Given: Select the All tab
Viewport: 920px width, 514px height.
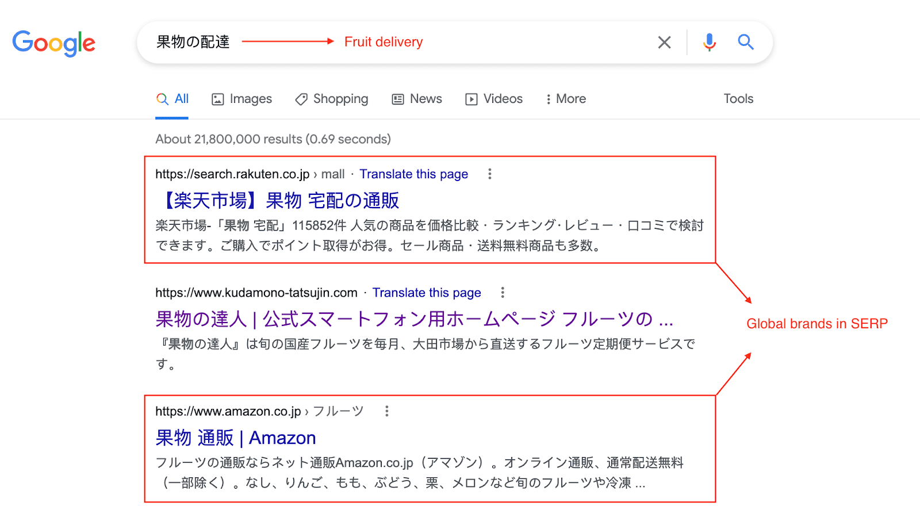Looking at the screenshot, I should [172, 99].
